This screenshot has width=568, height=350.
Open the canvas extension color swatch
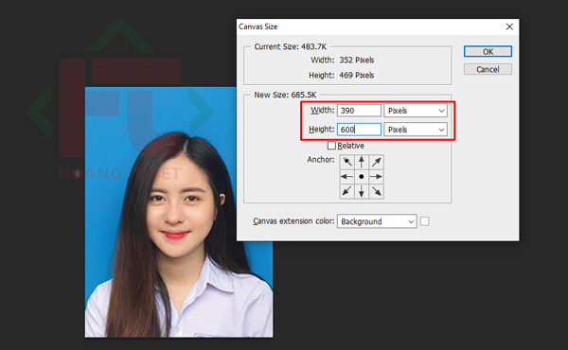(x=424, y=221)
